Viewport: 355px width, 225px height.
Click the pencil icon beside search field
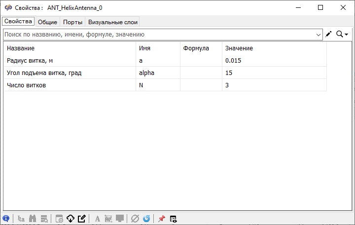(329, 34)
